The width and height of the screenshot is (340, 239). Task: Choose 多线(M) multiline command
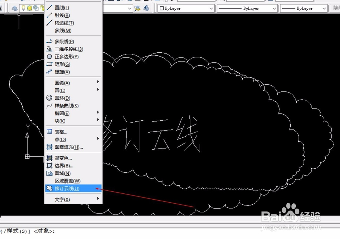[73, 30]
